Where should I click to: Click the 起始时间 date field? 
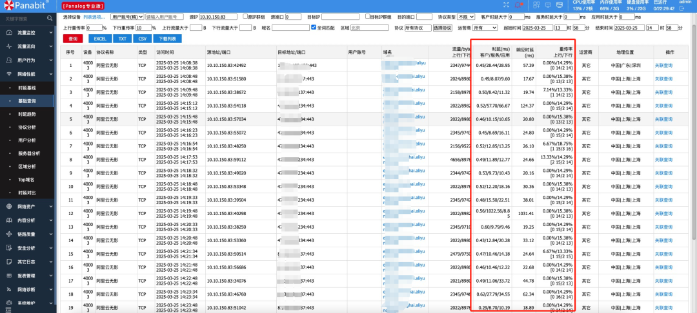[538, 28]
